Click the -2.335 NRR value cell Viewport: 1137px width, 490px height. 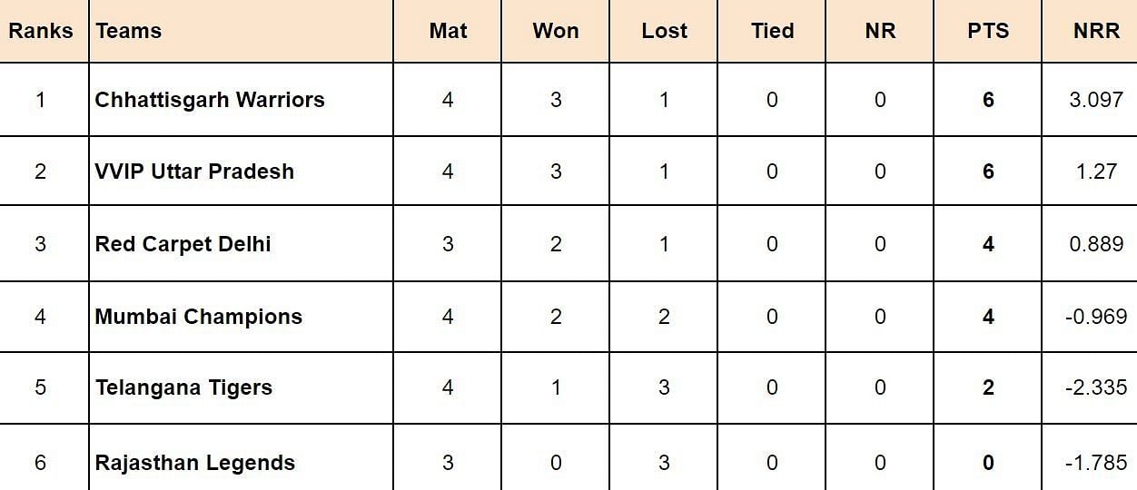click(x=1096, y=387)
